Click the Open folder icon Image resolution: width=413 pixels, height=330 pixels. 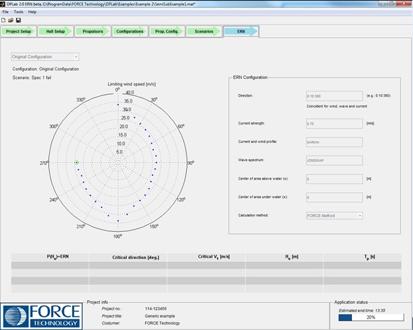[11, 21]
